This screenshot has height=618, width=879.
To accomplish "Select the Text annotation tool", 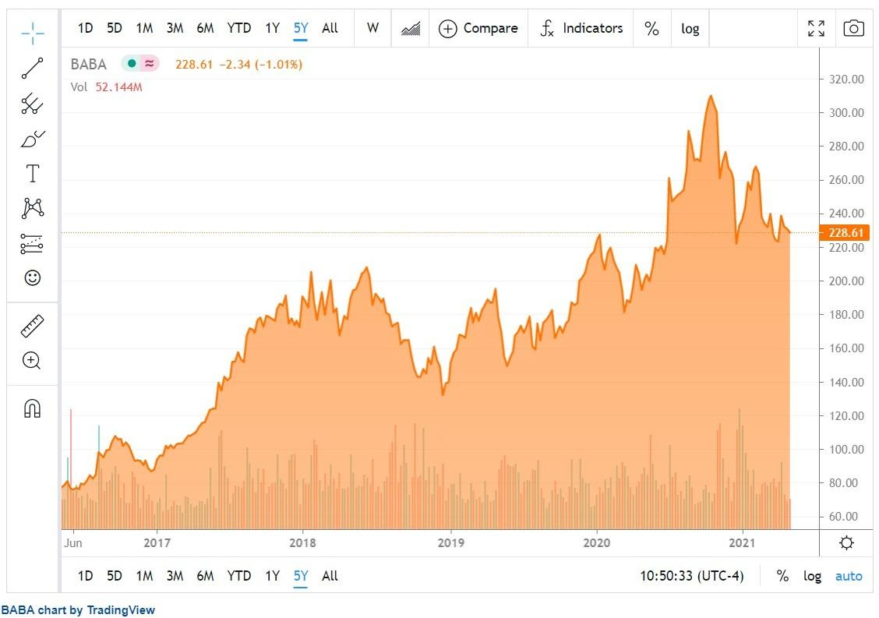I will pyautogui.click(x=31, y=173).
